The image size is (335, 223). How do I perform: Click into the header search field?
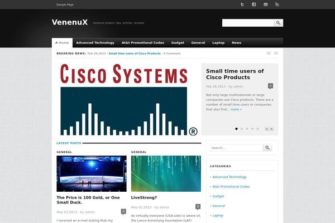tap(248, 23)
